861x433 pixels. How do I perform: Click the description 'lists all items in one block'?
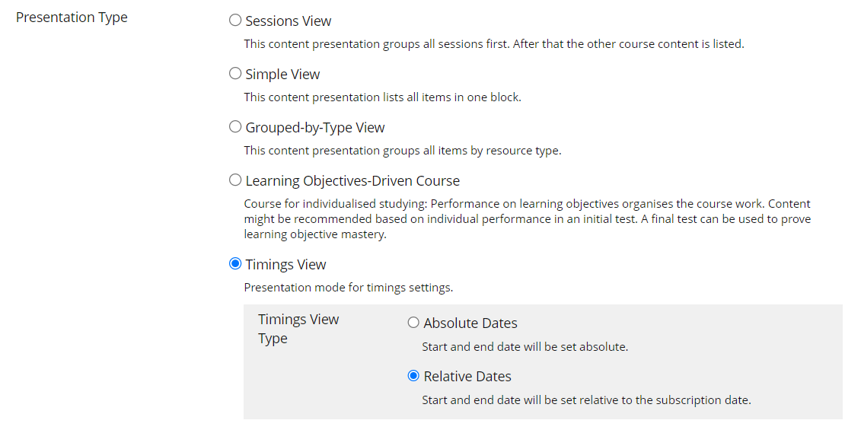(x=382, y=97)
